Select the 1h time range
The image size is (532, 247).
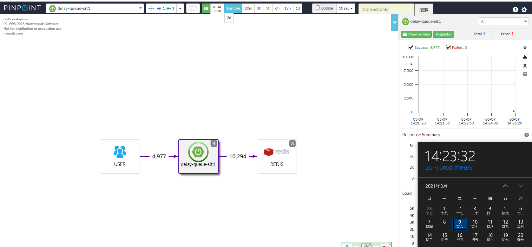coord(259,8)
